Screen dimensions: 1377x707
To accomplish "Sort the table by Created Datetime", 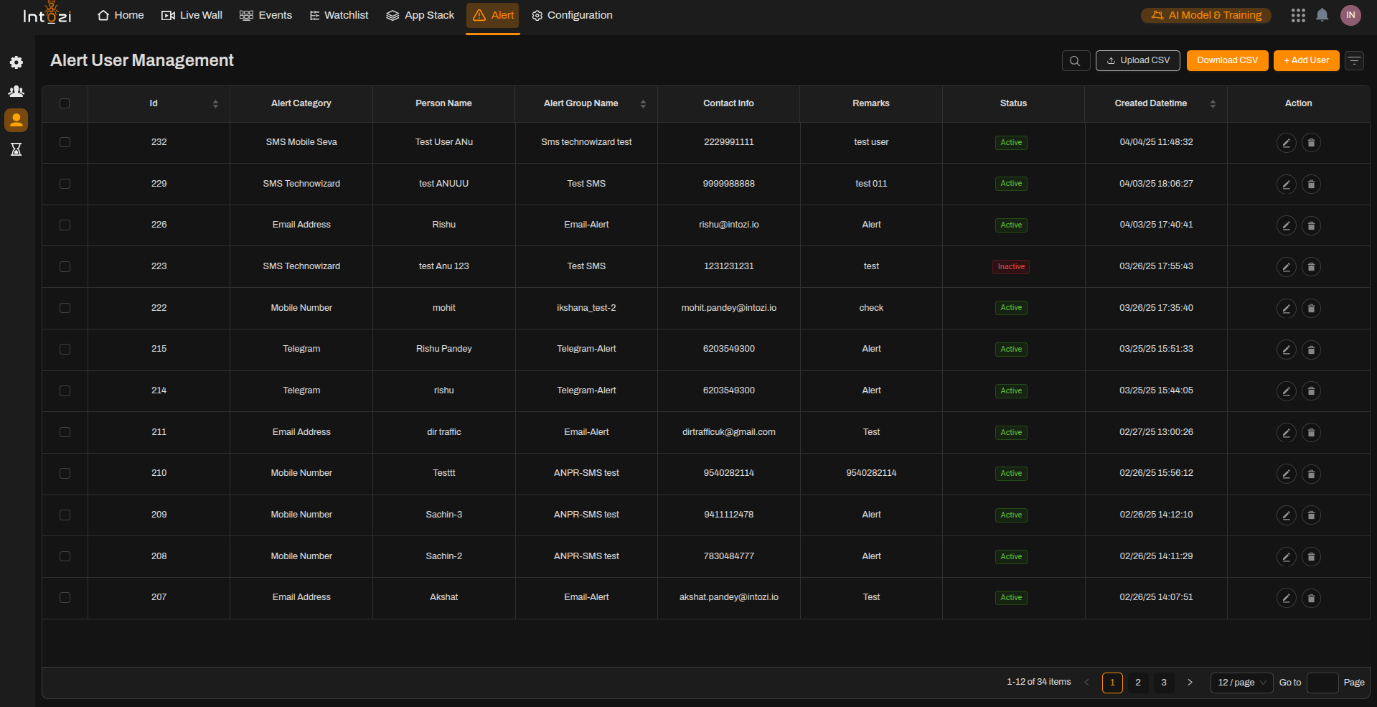I will (1213, 103).
